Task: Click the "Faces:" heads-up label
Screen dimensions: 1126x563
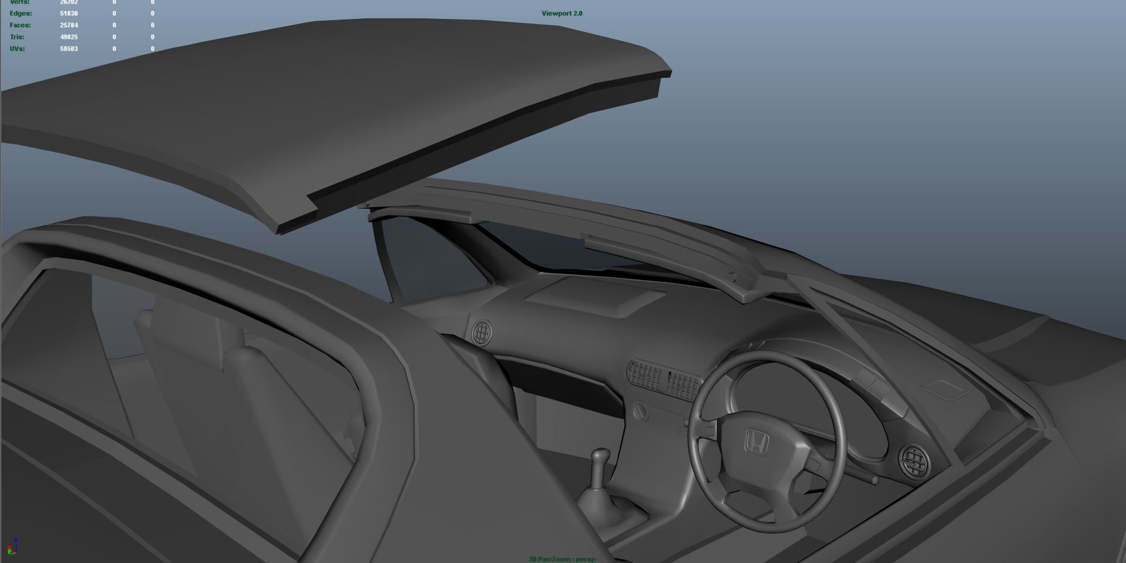Action: (20, 25)
